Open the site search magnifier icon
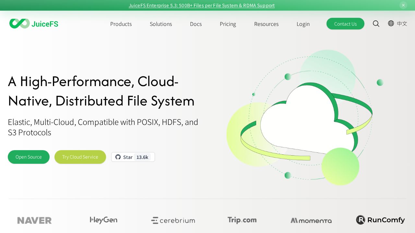 (x=376, y=24)
